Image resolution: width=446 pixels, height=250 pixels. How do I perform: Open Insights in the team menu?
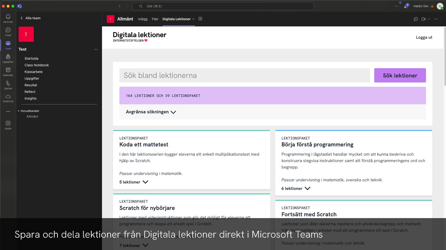coord(30,99)
